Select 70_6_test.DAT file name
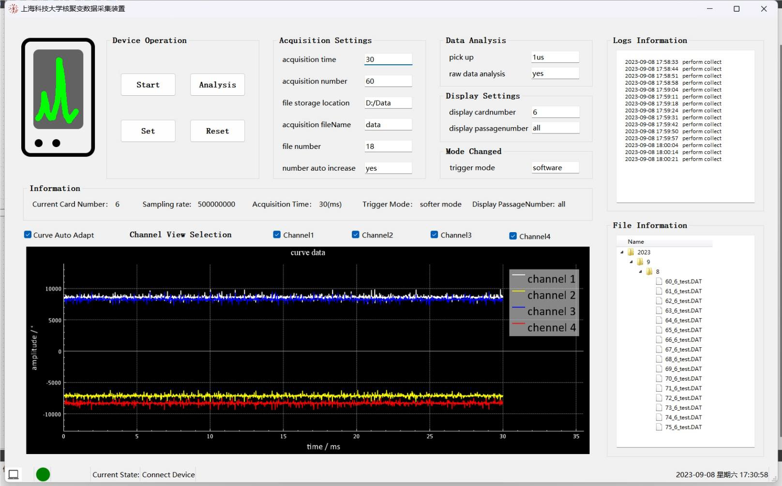Viewport: 782px width, 486px height. (x=683, y=379)
